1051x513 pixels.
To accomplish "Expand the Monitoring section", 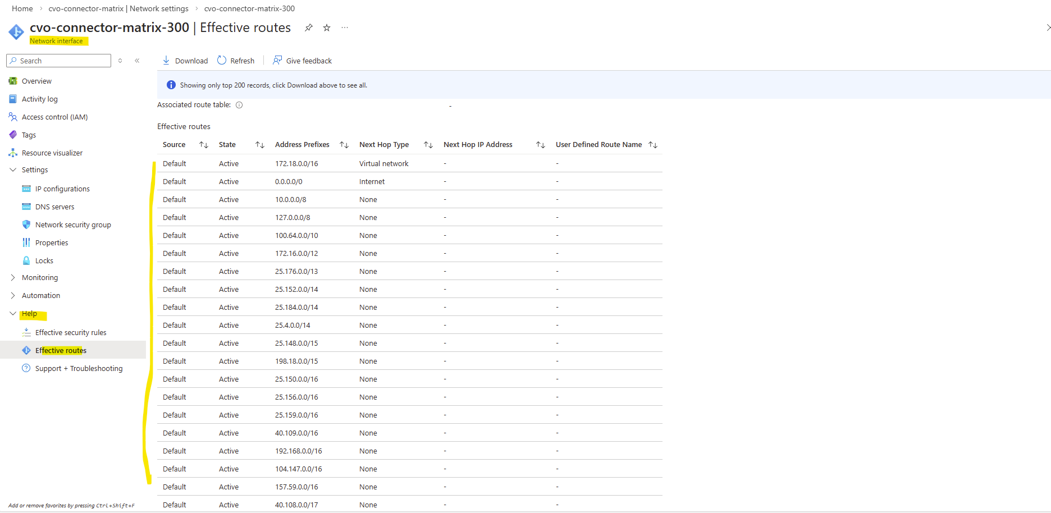I will pyautogui.click(x=13, y=277).
